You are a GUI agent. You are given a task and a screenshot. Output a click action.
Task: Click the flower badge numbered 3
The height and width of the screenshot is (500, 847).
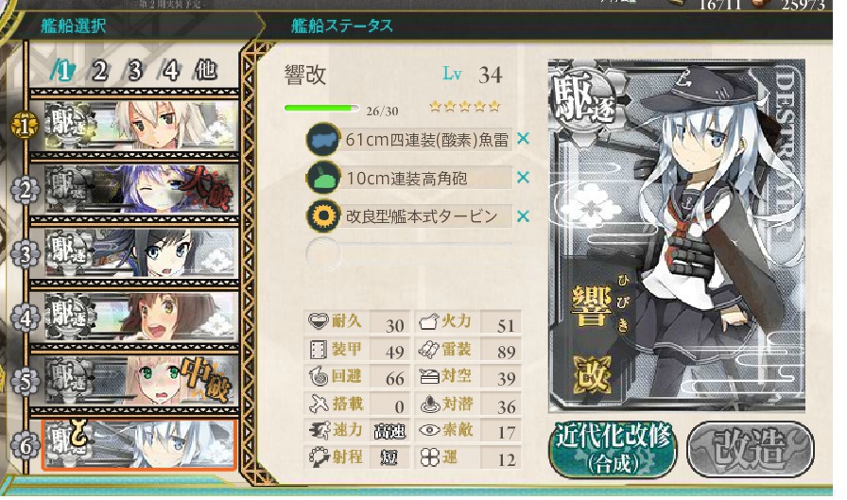(25, 253)
